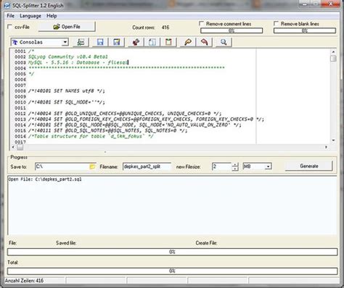Open the MB filesize unit dropdown
The width and height of the screenshot is (344, 288).
(268, 166)
